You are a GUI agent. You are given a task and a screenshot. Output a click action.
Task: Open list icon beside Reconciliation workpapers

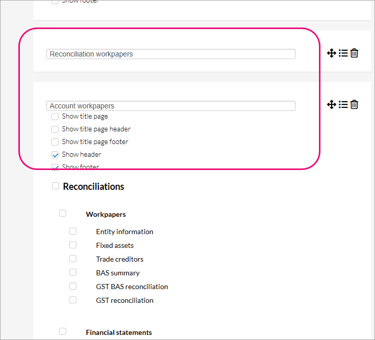coord(343,53)
